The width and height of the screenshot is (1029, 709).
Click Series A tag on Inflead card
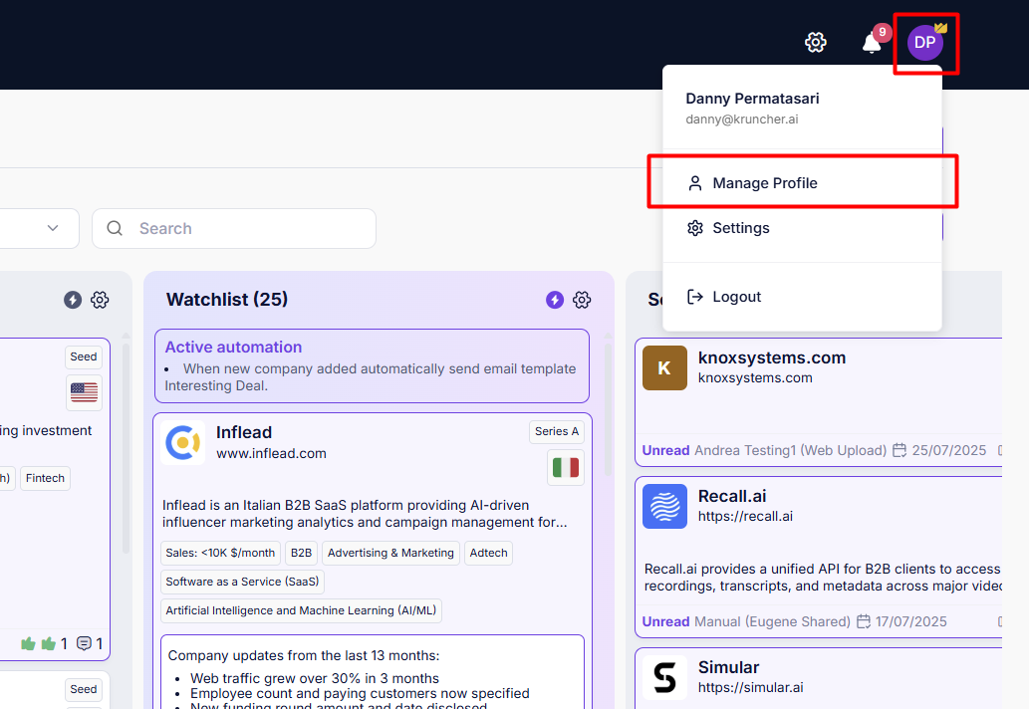point(557,431)
